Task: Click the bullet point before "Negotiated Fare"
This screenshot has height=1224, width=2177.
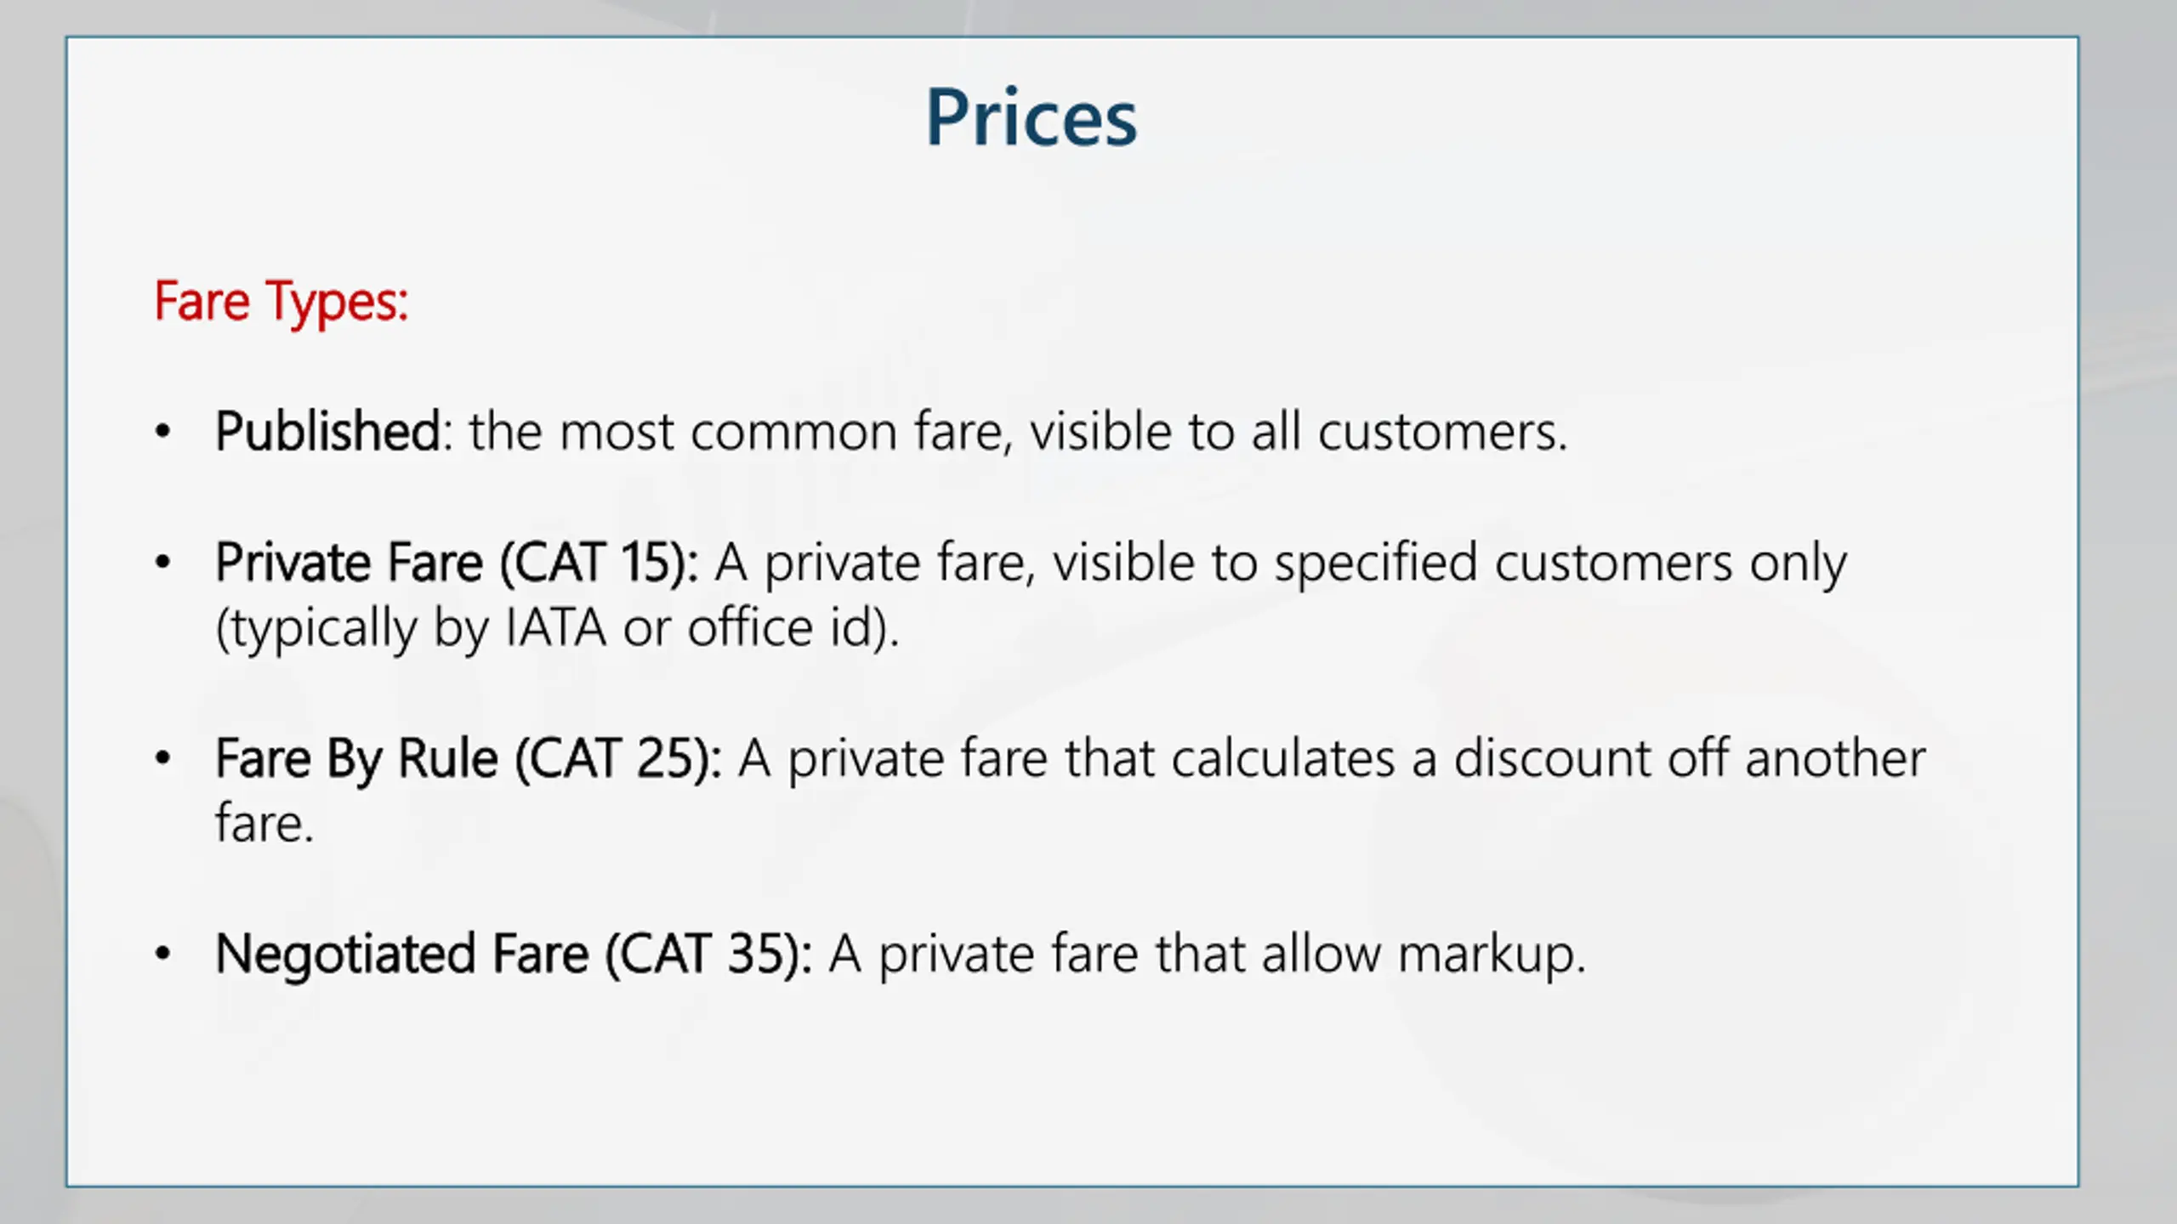Action: (x=163, y=953)
